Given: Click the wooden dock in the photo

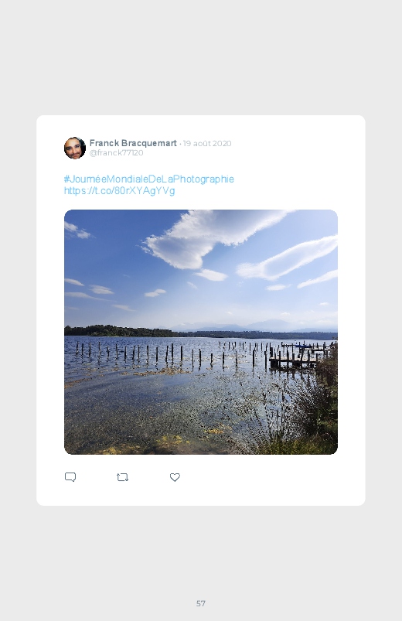Looking at the screenshot, I should (295, 358).
